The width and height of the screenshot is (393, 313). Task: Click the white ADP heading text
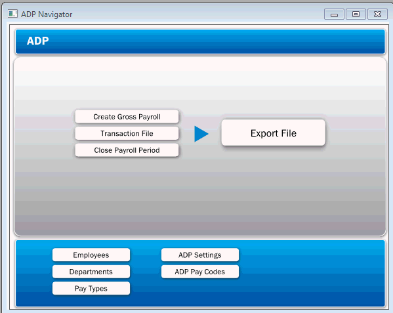[38, 41]
